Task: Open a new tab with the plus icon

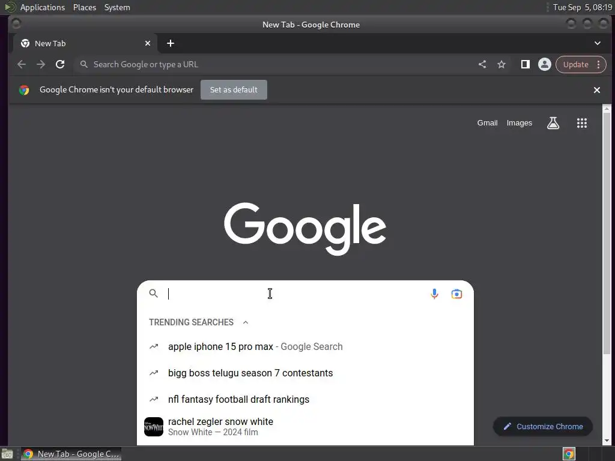Action: pos(170,43)
